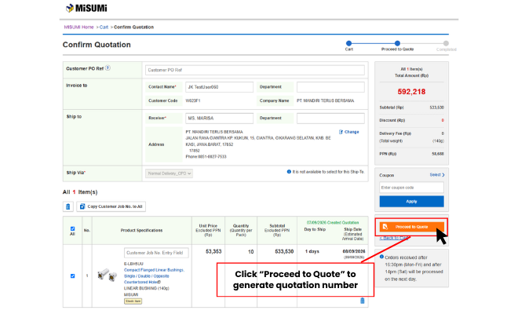
Task: Click the 1 days ship value
Action: (312, 251)
